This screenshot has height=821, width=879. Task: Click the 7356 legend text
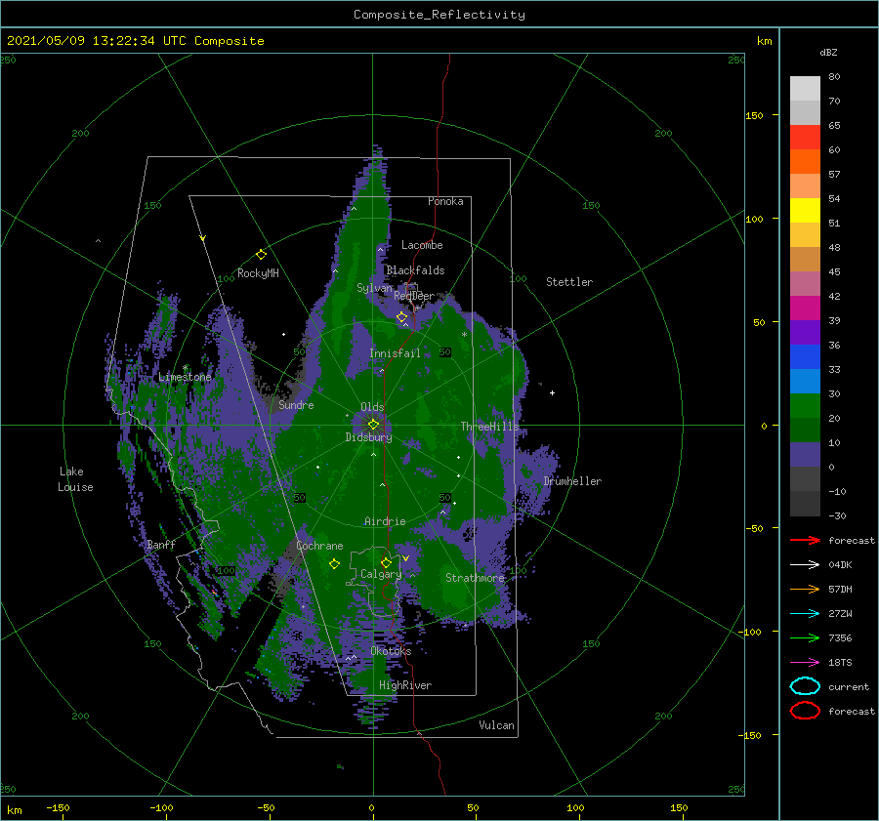click(840, 637)
